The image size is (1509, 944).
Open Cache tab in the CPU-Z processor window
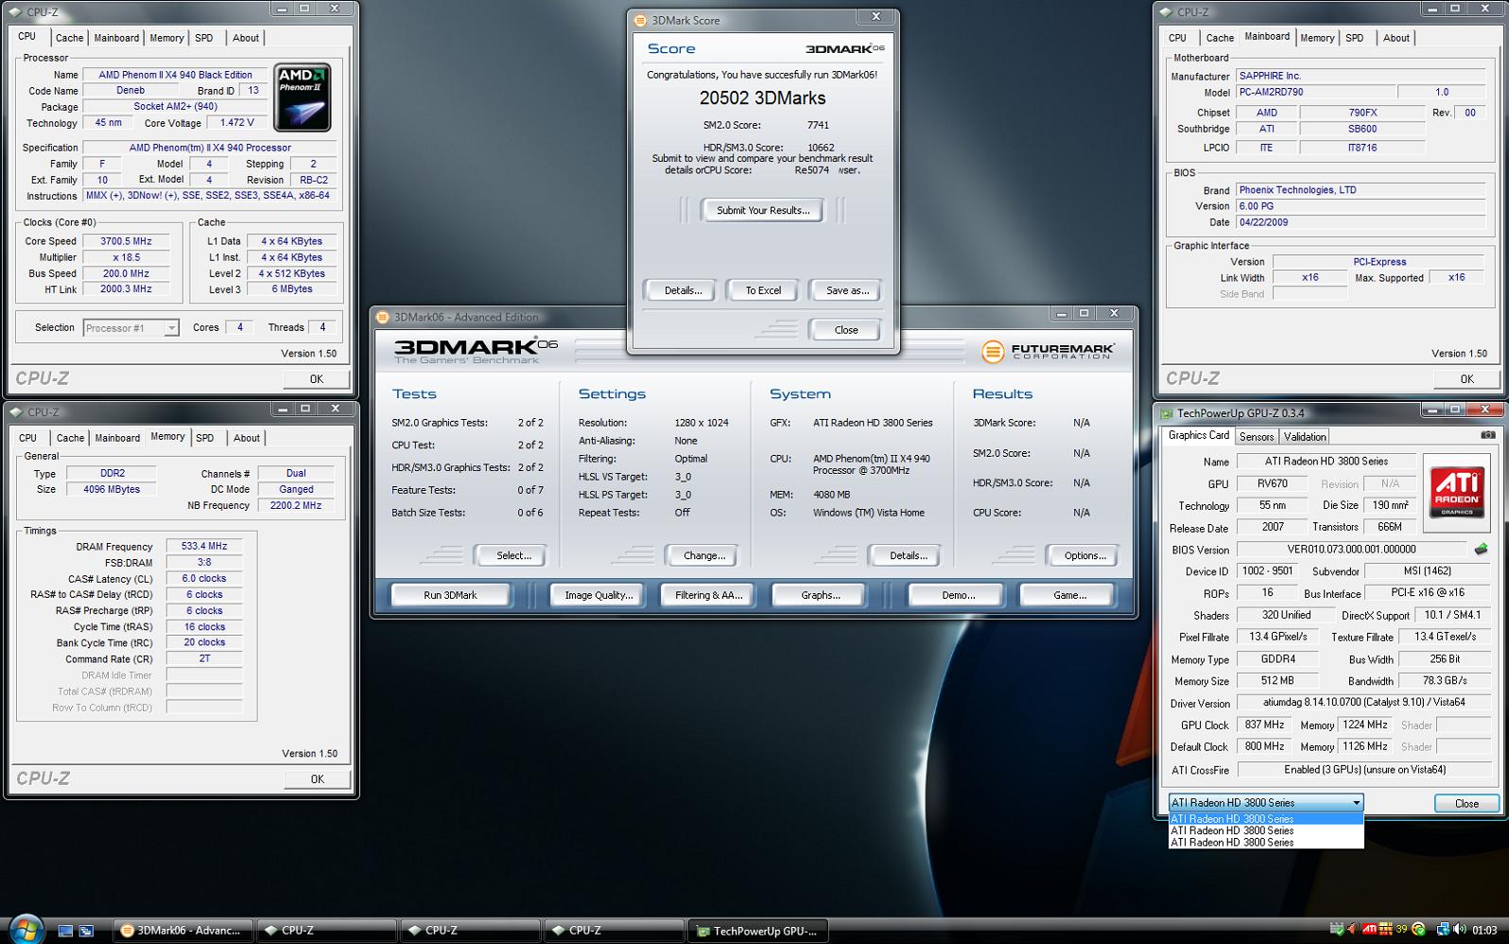(x=69, y=38)
